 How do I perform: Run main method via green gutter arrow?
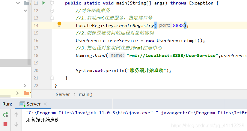(x=44, y=3)
